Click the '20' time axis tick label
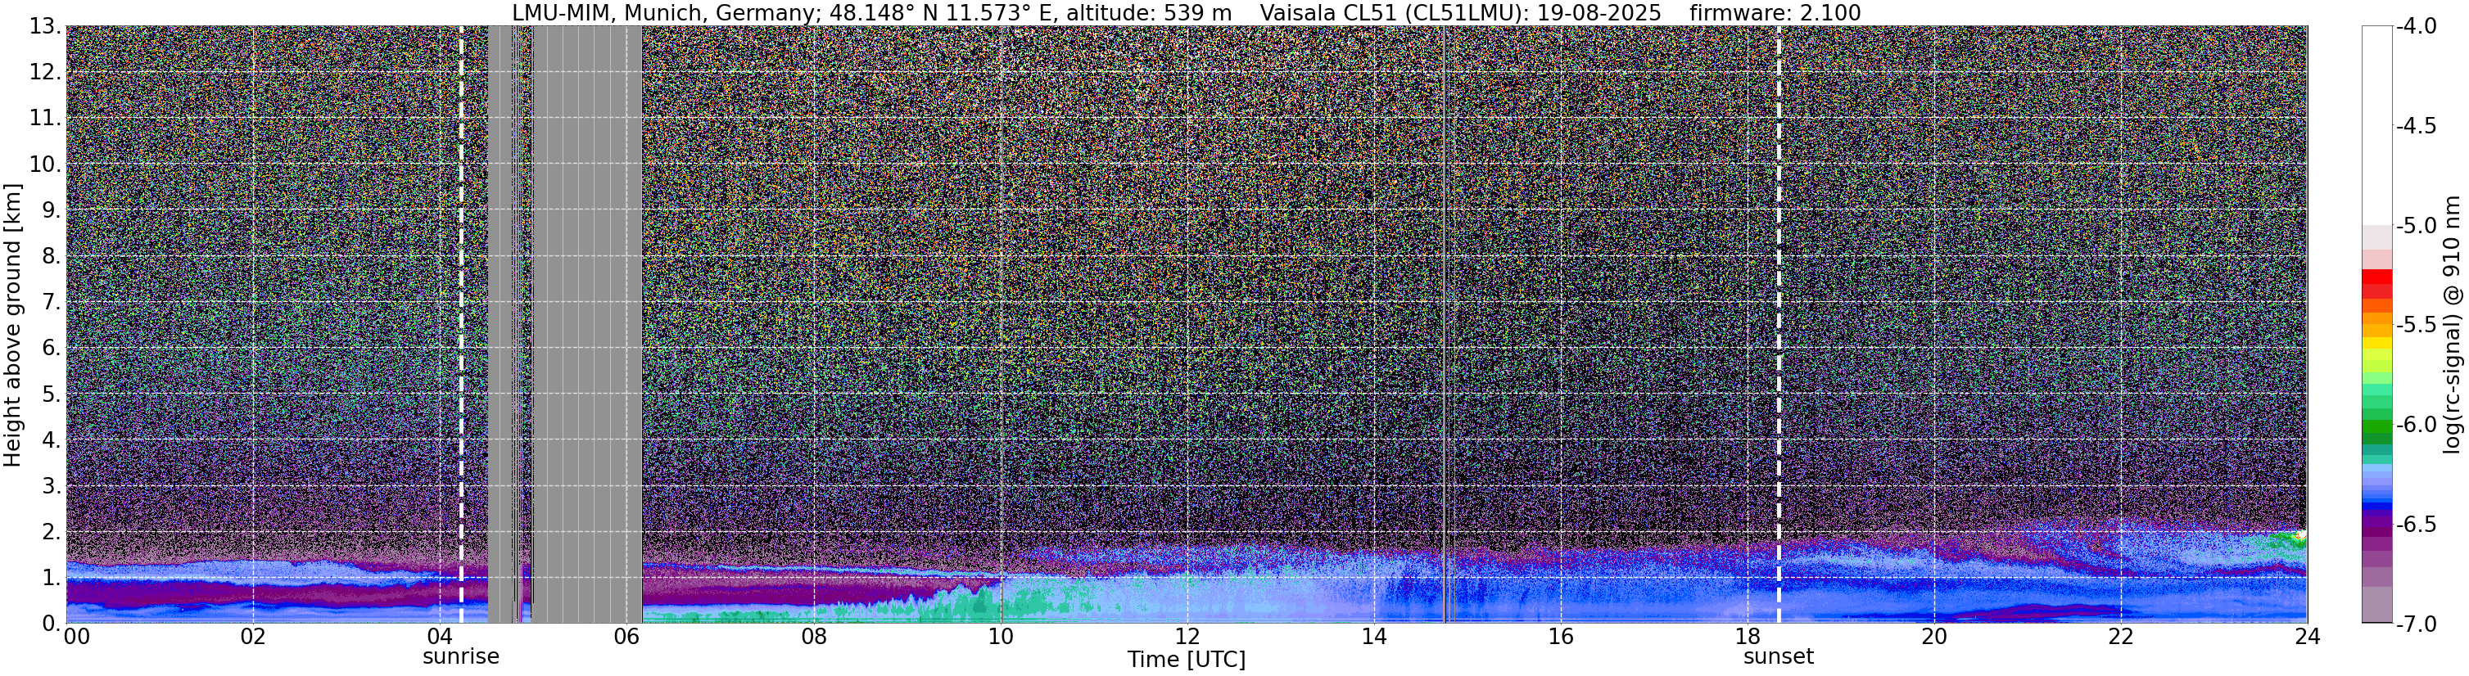This screenshot has height=676, width=2469. pos(1934,637)
